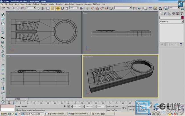Click the 46.JPG Paint taskbar item
The image size is (185, 116).
103,114
